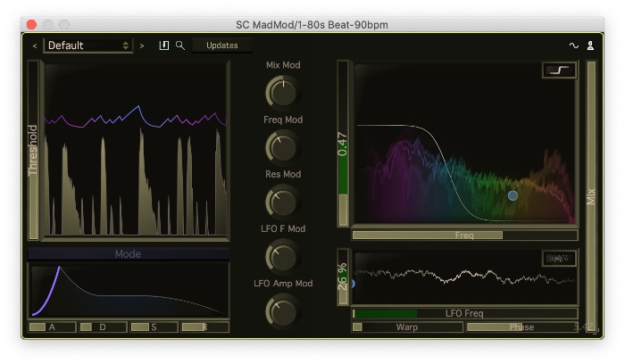Click the magnifier search icon

pos(179,45)
